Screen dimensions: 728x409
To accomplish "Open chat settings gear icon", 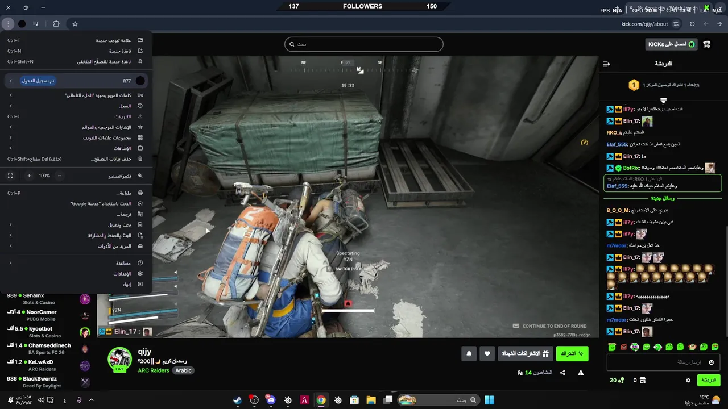I will pyautogui.click(x=688, y=380).
